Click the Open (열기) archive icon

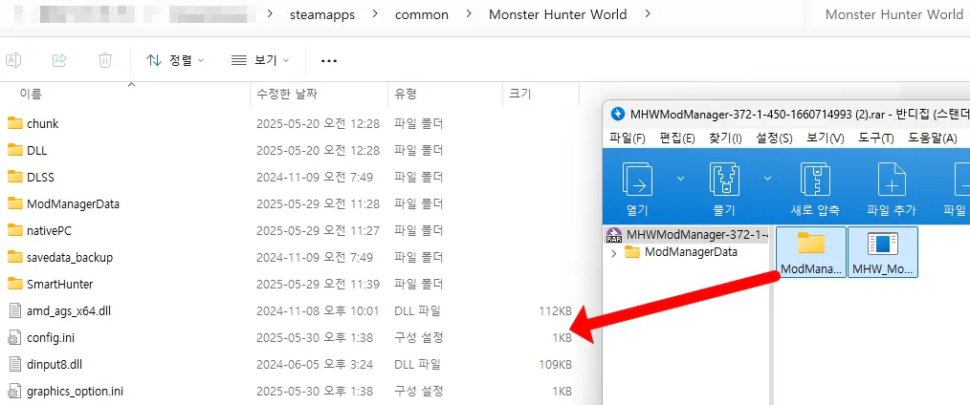(x=636, y=181)
